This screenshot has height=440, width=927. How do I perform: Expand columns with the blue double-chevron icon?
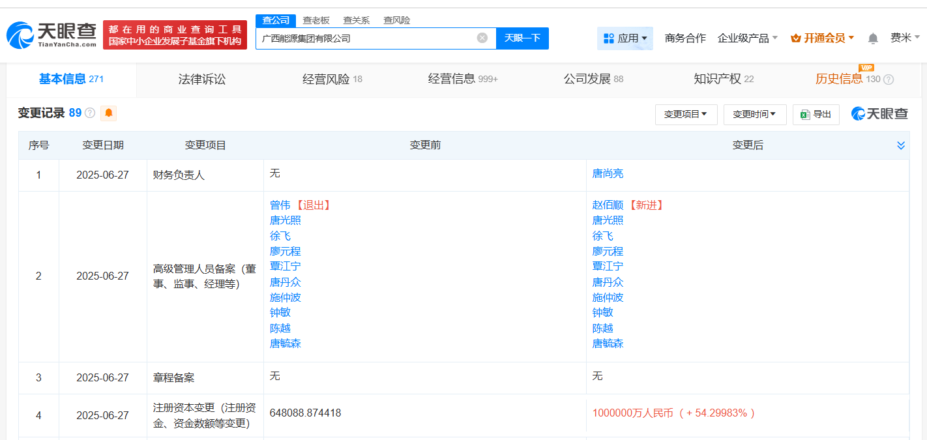click(901, 145)
